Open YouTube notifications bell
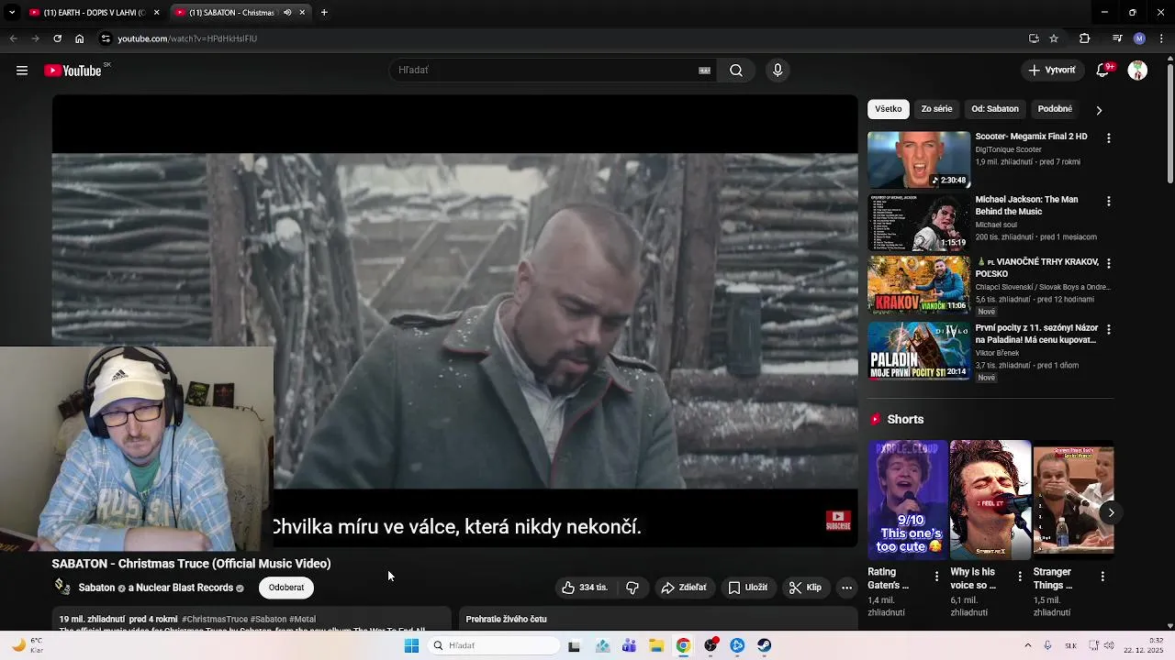This screenshot has height=660, width=1175. [x=1104, y=71]
